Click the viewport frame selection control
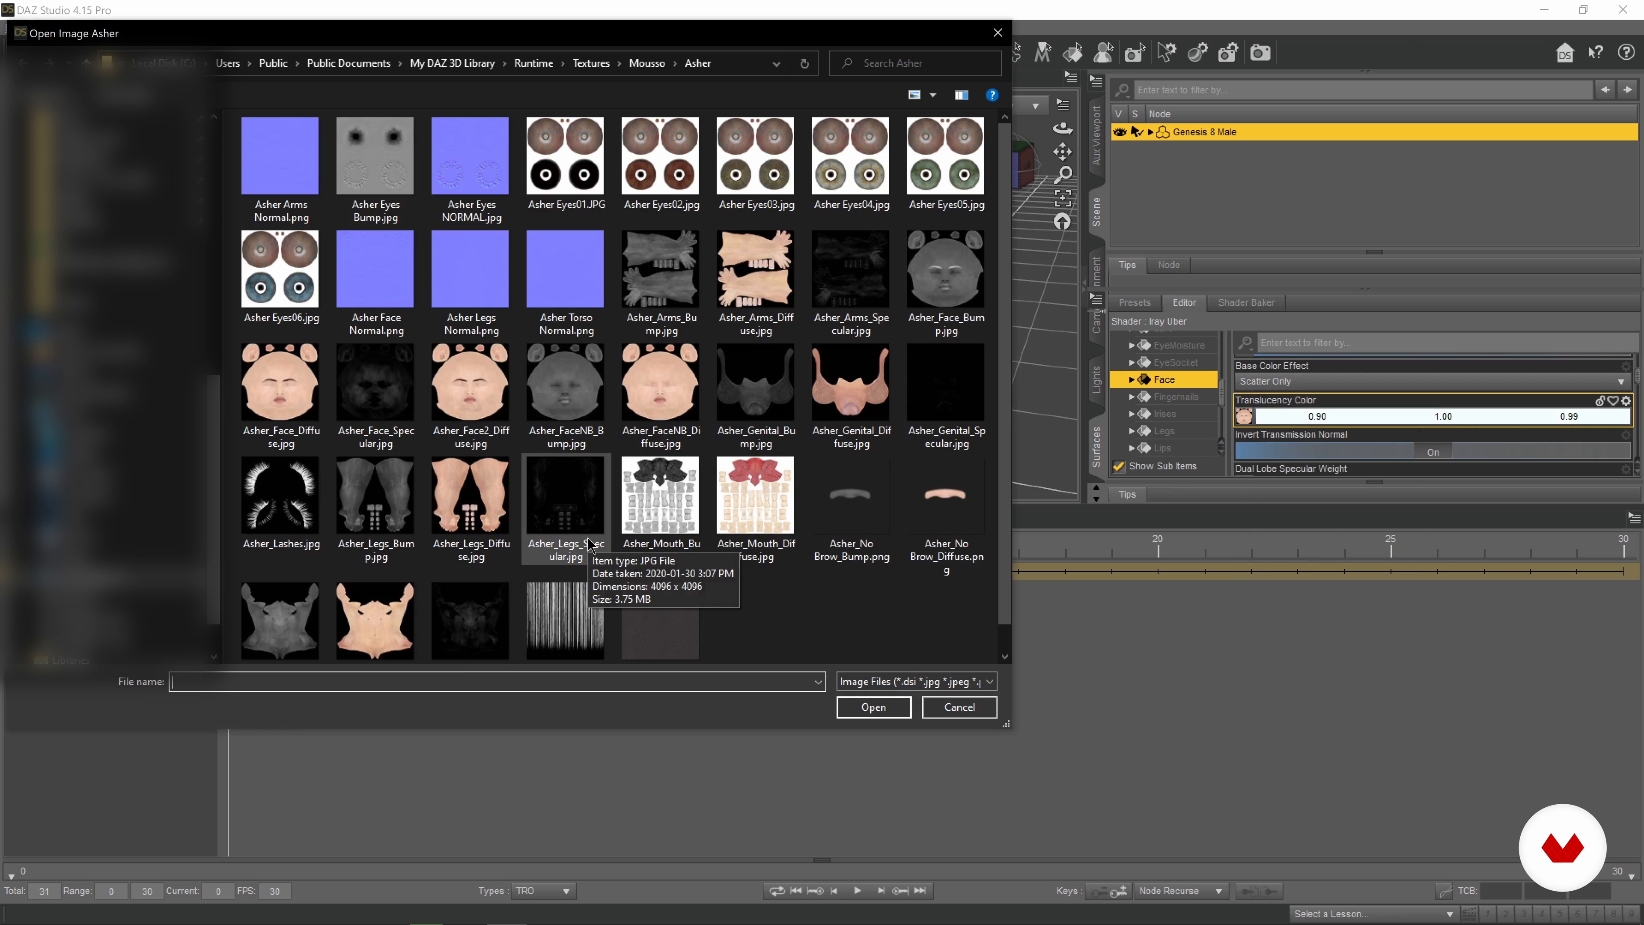The width and height of the screenshot is (1644, 925). (x=1063, y=199)
